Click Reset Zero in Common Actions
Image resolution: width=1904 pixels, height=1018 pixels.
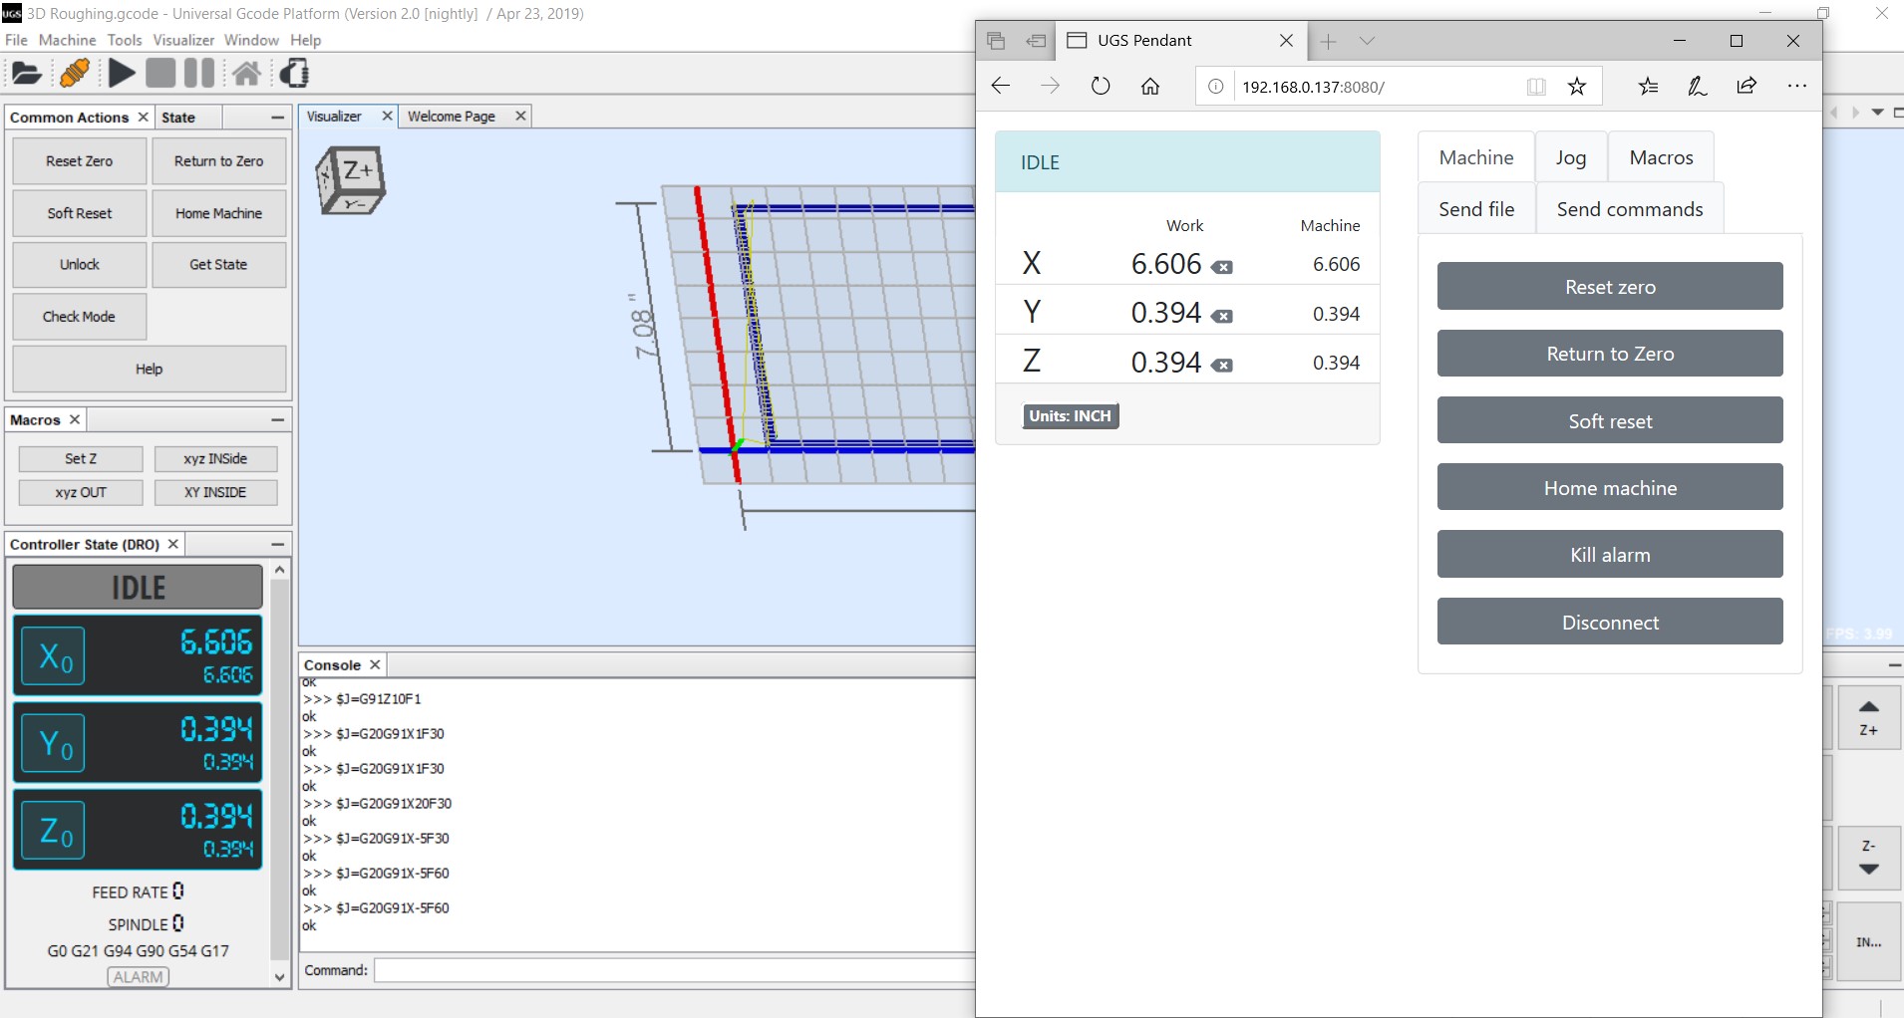80,161
